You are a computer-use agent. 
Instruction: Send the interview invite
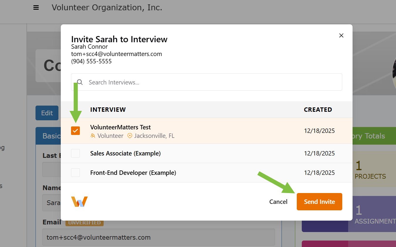tap(319, 202)
